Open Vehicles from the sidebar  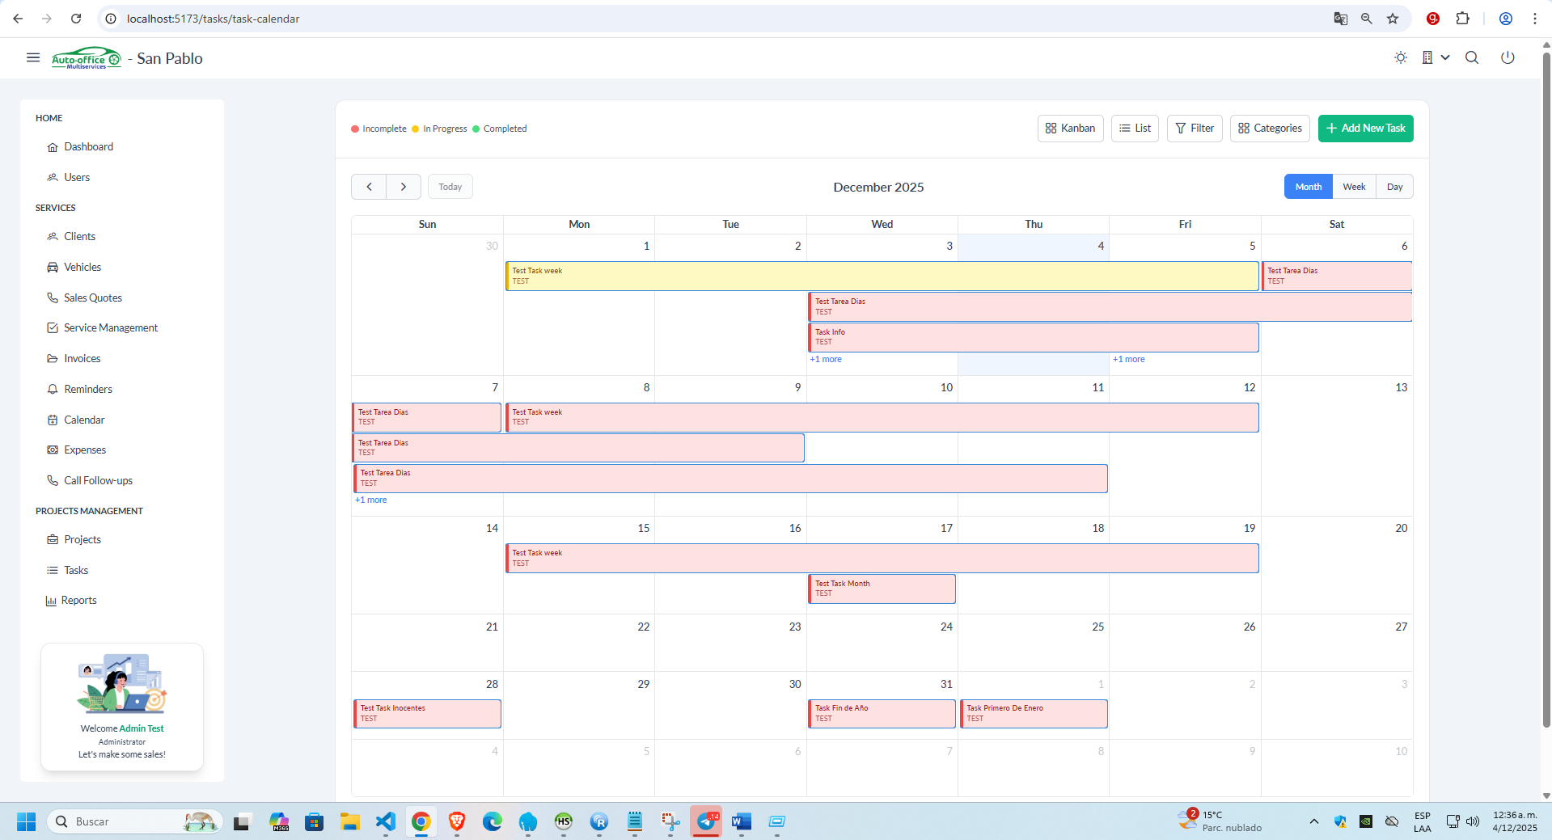(82, 267)
